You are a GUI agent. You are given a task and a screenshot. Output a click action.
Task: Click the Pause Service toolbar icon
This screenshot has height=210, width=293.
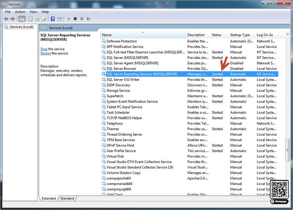[82, 19]
